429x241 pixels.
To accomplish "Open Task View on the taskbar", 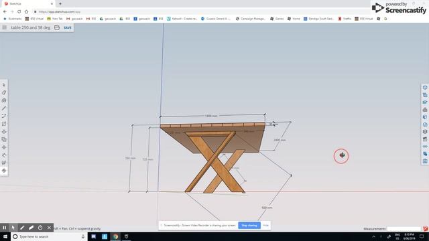I will 126,236.
